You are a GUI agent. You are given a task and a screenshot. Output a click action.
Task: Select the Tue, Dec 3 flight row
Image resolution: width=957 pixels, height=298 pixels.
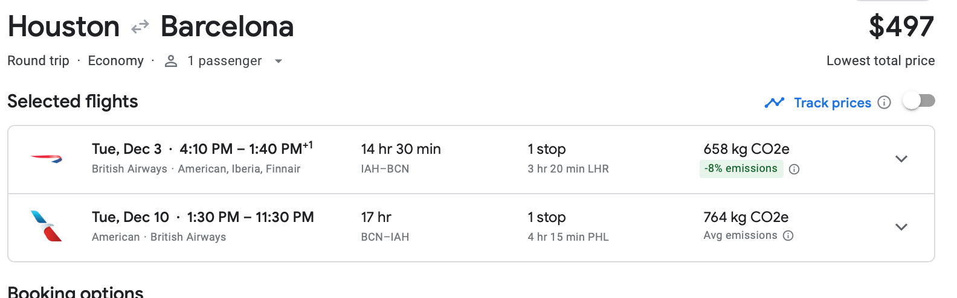(x=202, y=150)
